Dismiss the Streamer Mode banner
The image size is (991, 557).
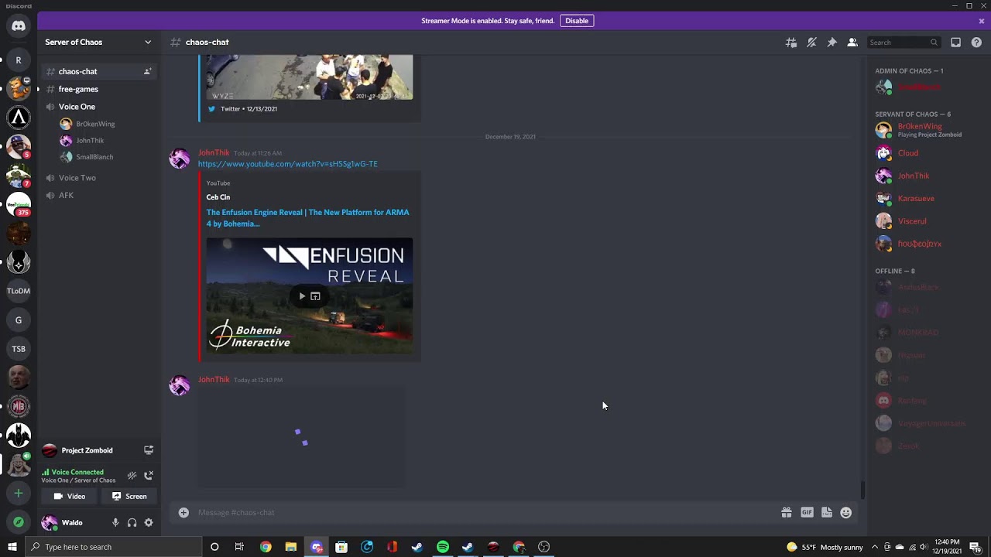[982, 21]
